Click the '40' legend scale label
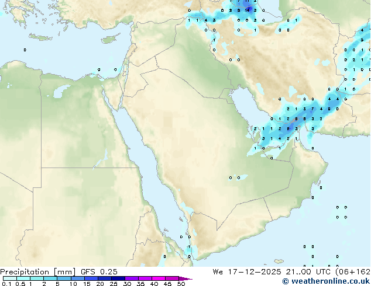This screenshot has height=286, width=371. [x=154, y=284]
